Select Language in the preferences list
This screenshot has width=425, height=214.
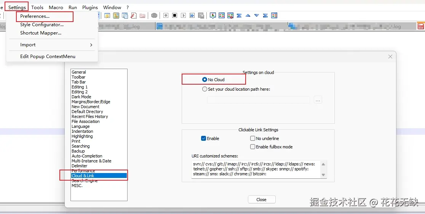click(x=80, y=126)
